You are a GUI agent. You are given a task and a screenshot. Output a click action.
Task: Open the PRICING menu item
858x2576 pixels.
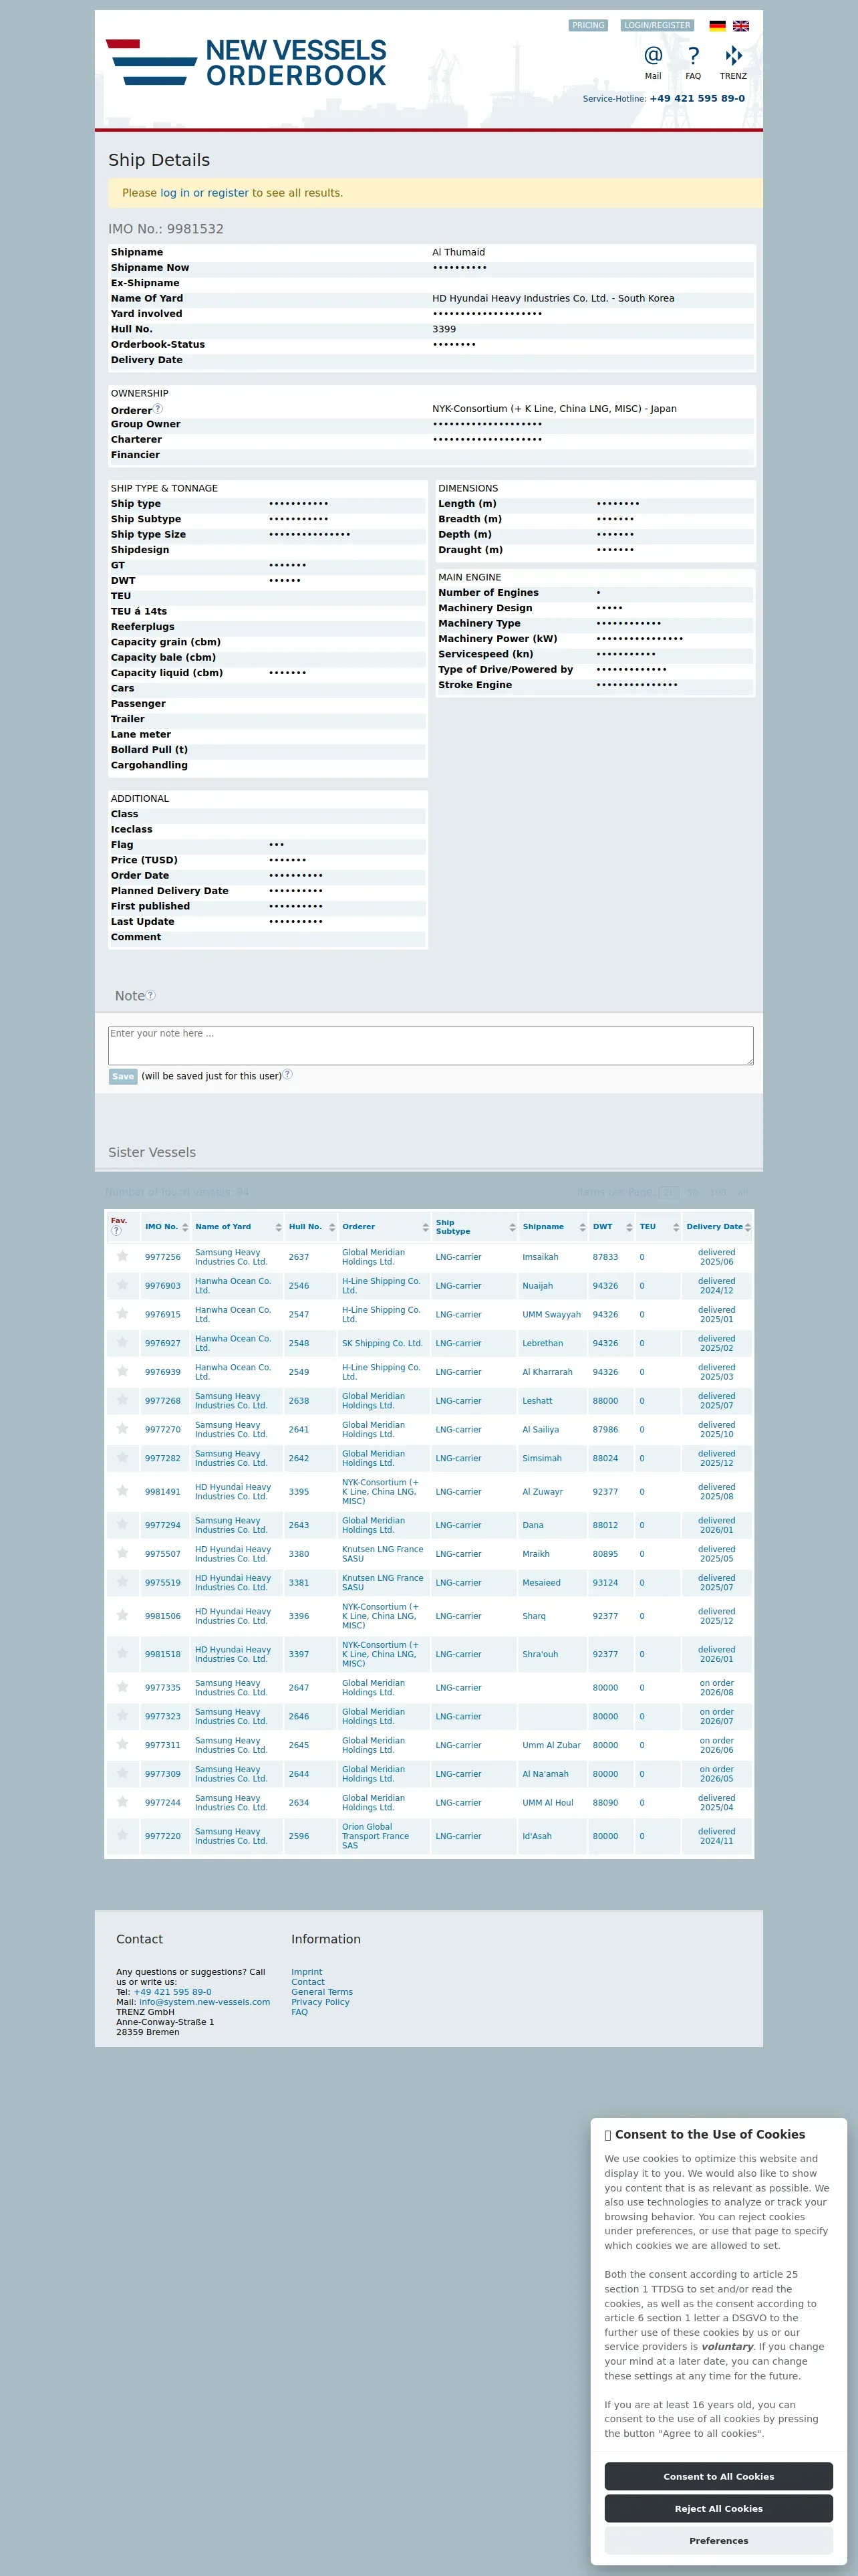[588, 26]
